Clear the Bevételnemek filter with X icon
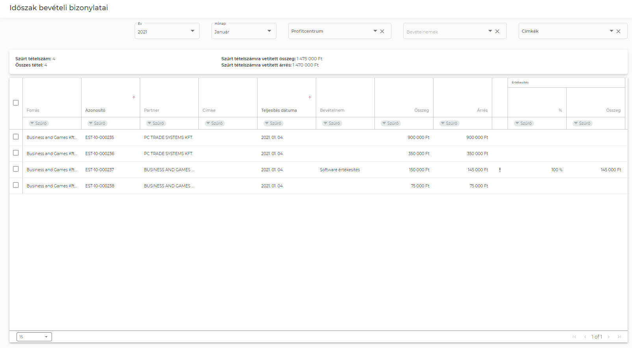The width and height of the screenshot is (632, 348). (497, 31)
